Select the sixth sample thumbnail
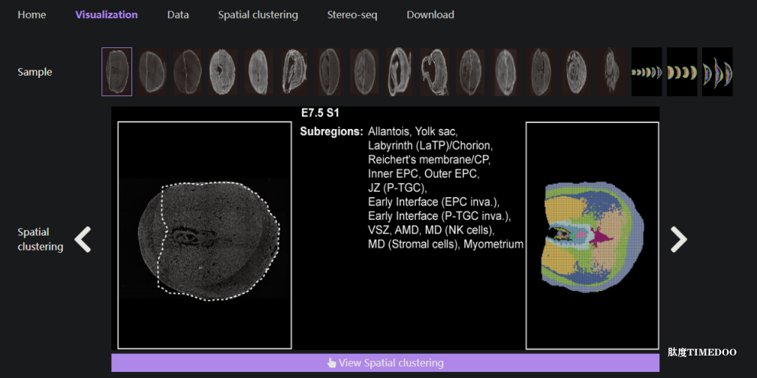 [x=293, y=72]
